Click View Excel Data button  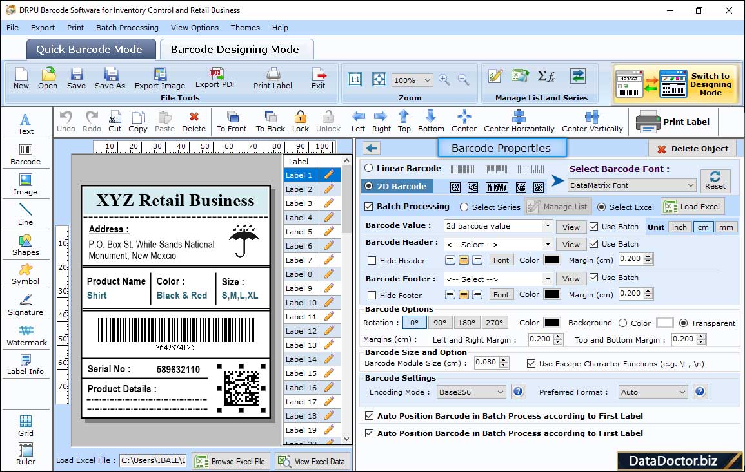point(312,461)
